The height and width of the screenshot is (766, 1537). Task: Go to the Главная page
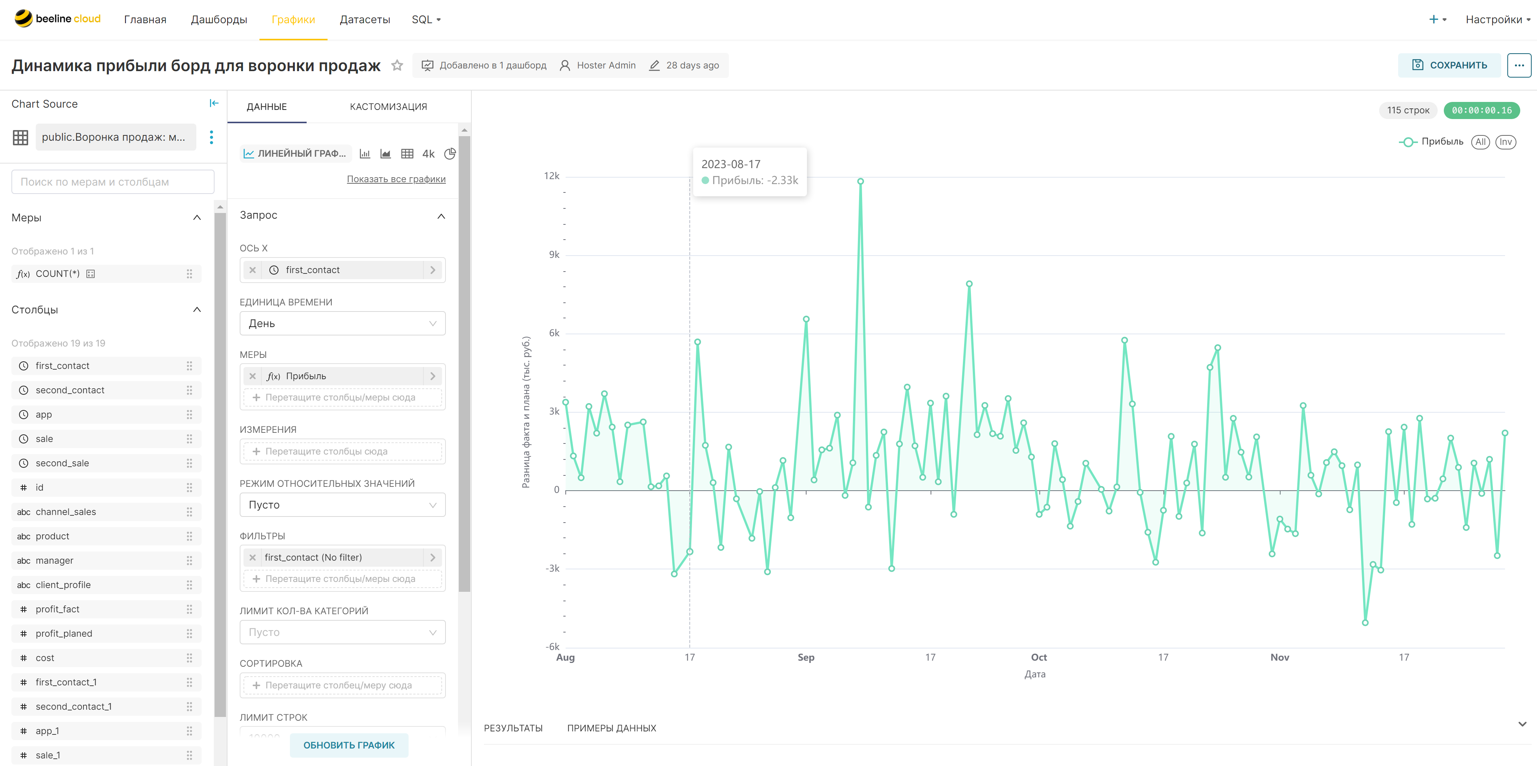coord(145,19)
